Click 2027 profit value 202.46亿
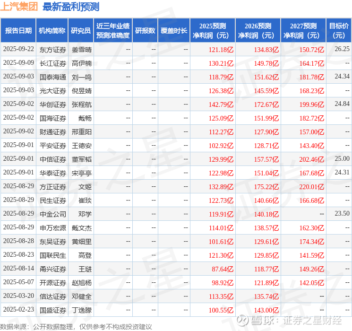Screen dimensions: 352x331 pyautogui.click(x=312, y=159)
